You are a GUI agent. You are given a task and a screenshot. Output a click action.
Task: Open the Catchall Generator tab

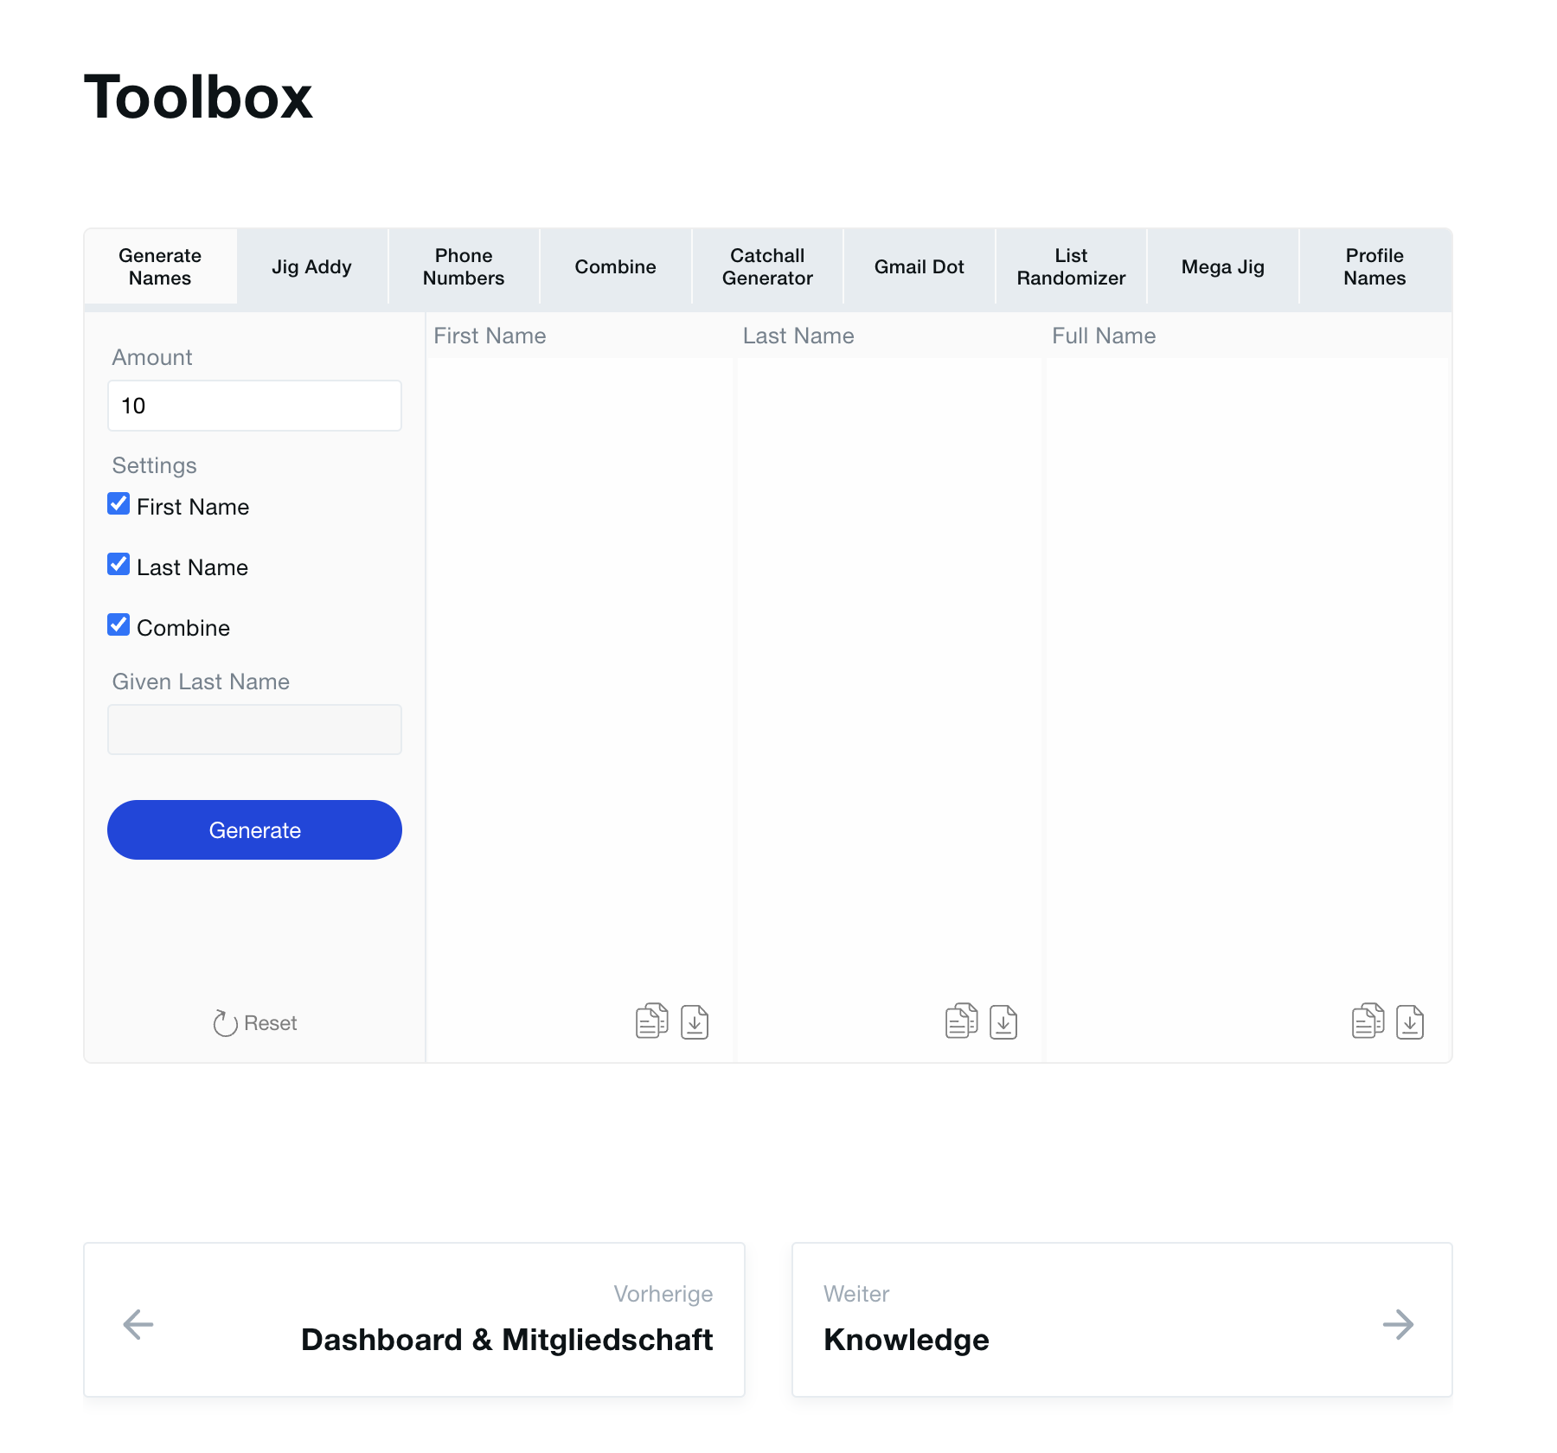(x=766, y=266)
